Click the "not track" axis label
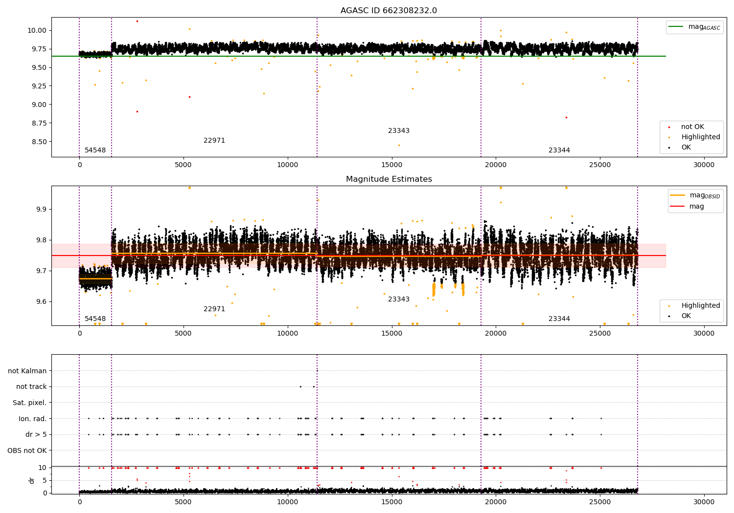This screenshot has height=513, width=734. pyautogui.click(x=31, y=386)
